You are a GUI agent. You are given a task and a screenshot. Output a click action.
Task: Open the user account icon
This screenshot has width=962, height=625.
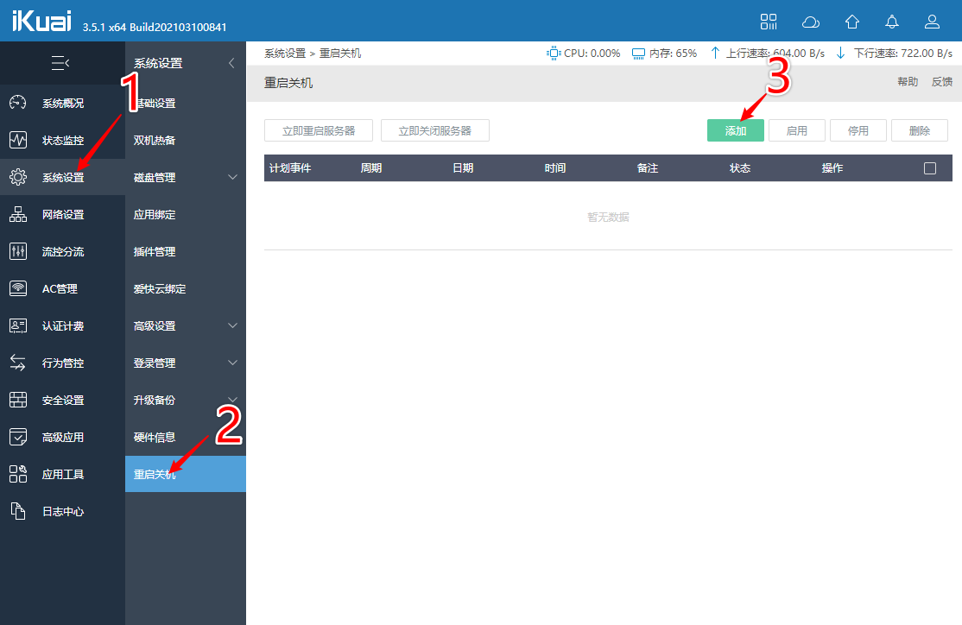[932, 22]
